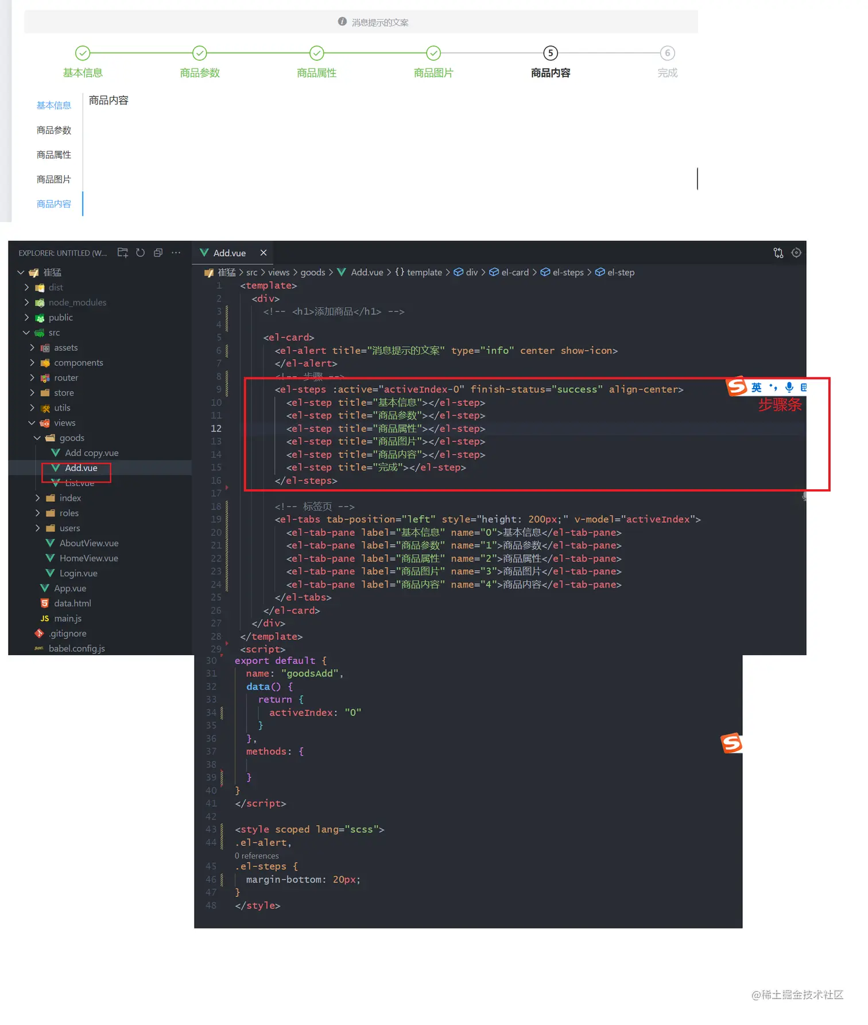868x1025 pixels.
Task: Click the step 6 完成 number circle
Action: pyautogui.click(x=668, y=53)
